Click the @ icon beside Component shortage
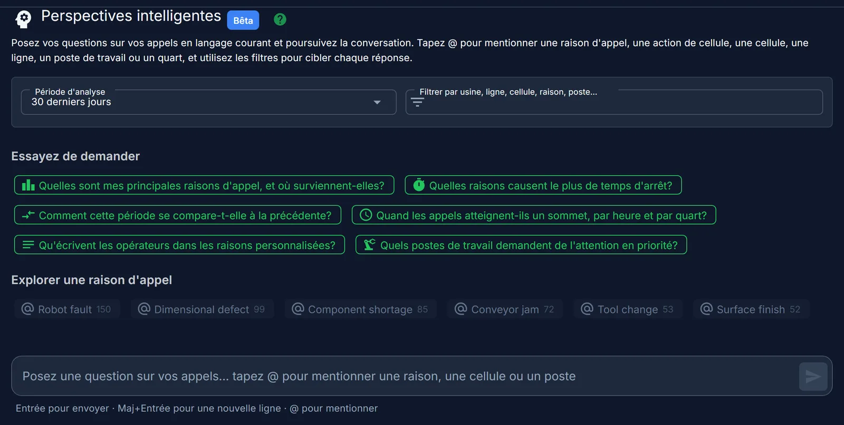 click(298, 309)
